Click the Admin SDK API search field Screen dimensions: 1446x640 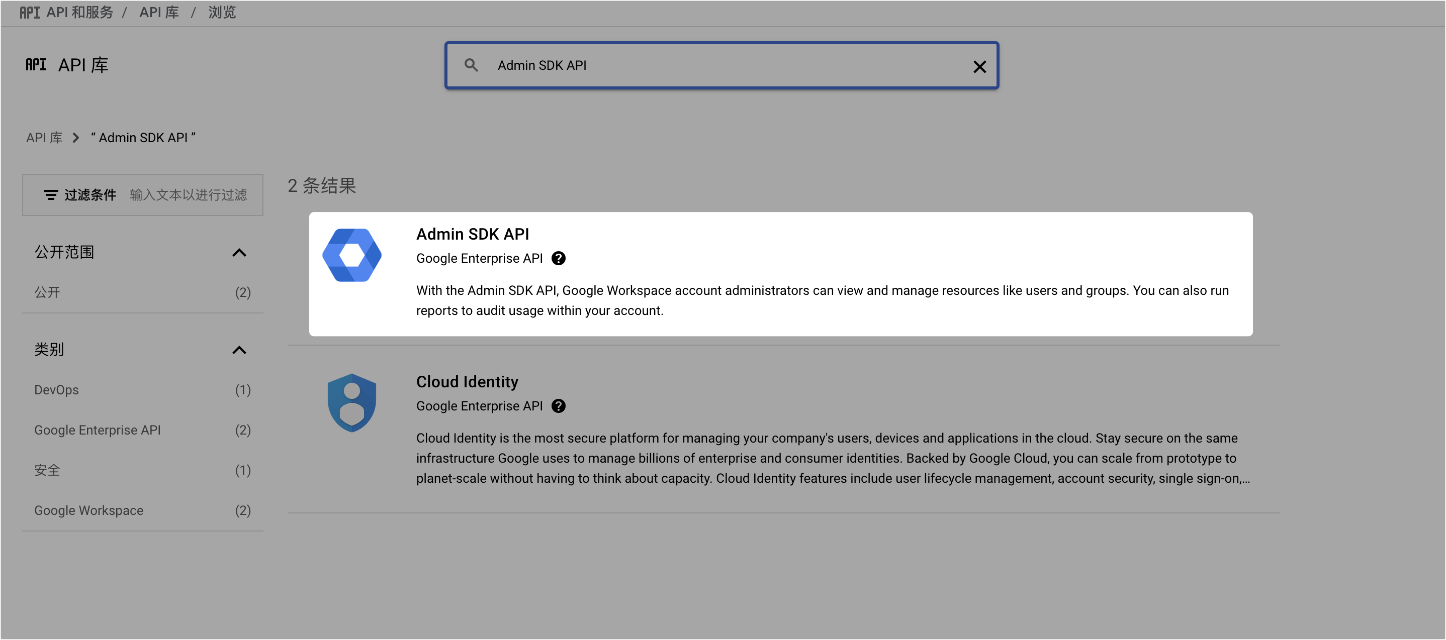pyautogui.click(x=722, y=65)
